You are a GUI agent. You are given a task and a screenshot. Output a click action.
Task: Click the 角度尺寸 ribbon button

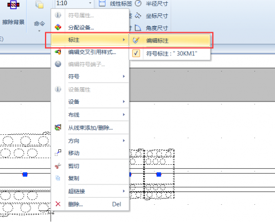click(152, 28)
